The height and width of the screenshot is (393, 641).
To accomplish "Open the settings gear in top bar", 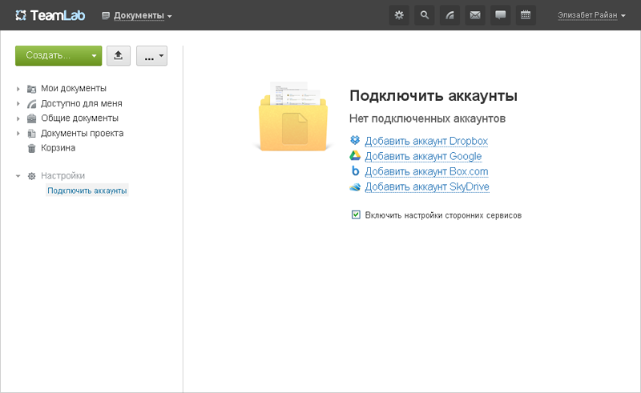I will coord(399,15).
